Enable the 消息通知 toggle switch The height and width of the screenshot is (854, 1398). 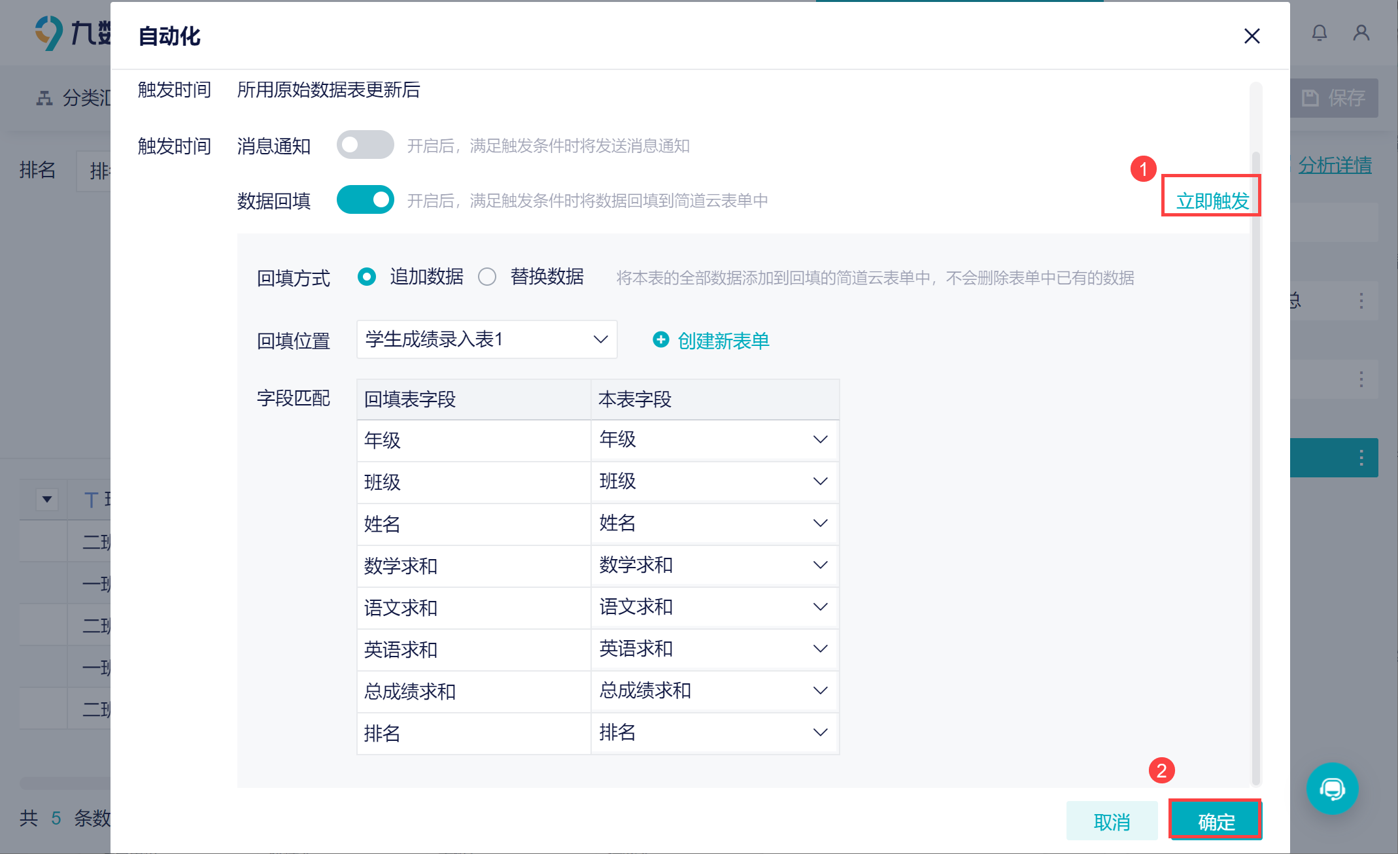[x=365, y=145]
